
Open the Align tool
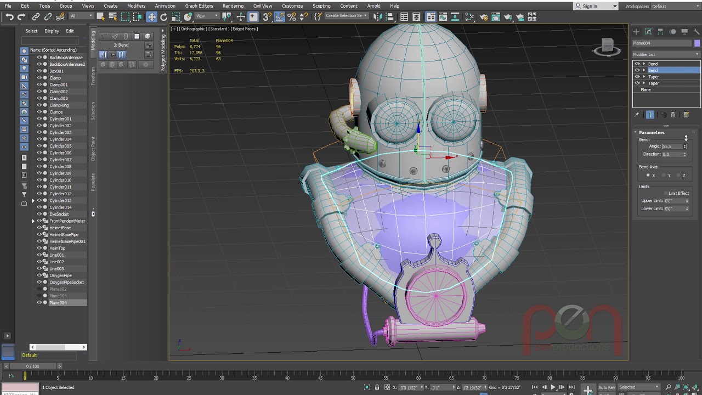pyautogui.click(x=390, y=16)
